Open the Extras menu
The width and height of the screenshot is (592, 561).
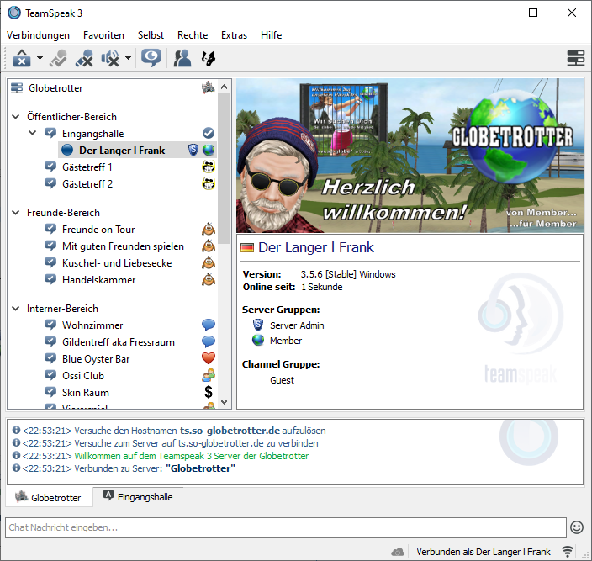tap(234, 35)
